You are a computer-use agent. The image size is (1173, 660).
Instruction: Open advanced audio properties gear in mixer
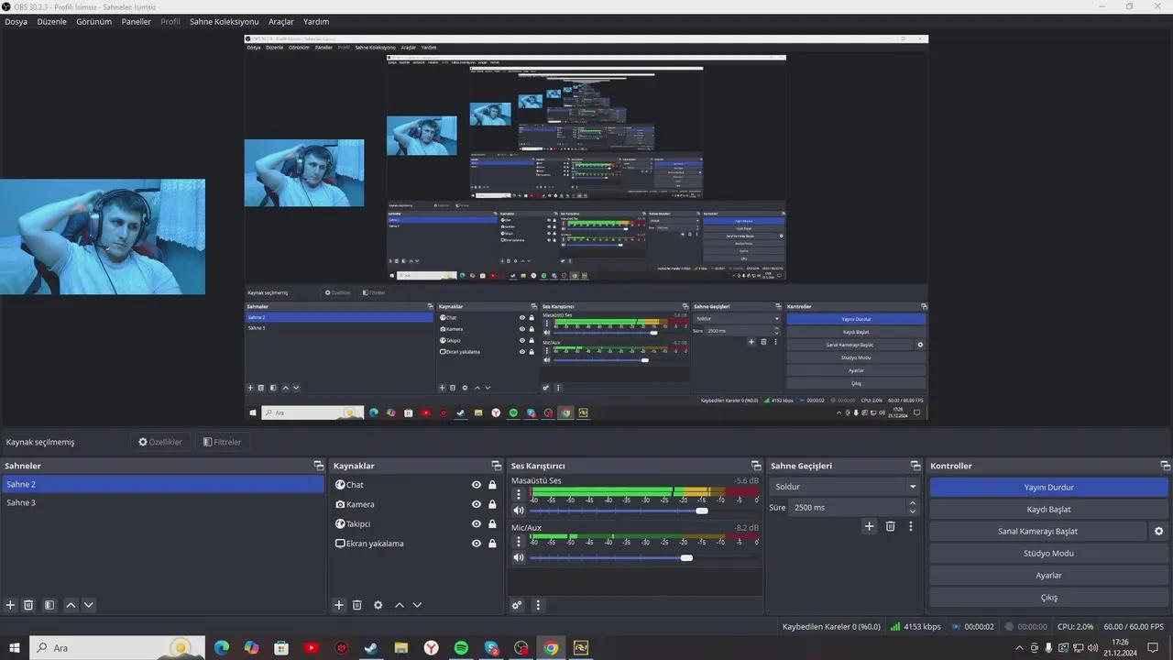(x=517, y=605)
